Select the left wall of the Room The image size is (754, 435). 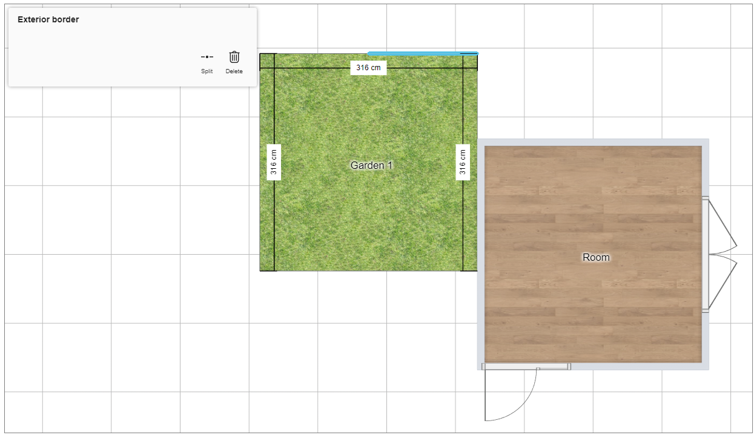(x=481, y=254)
